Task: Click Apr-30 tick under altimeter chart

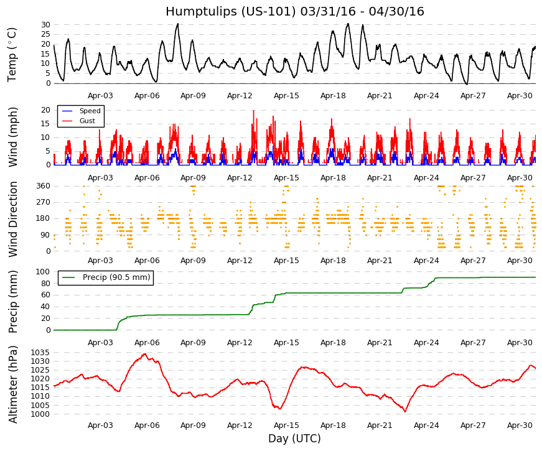Action: [520, 425]
